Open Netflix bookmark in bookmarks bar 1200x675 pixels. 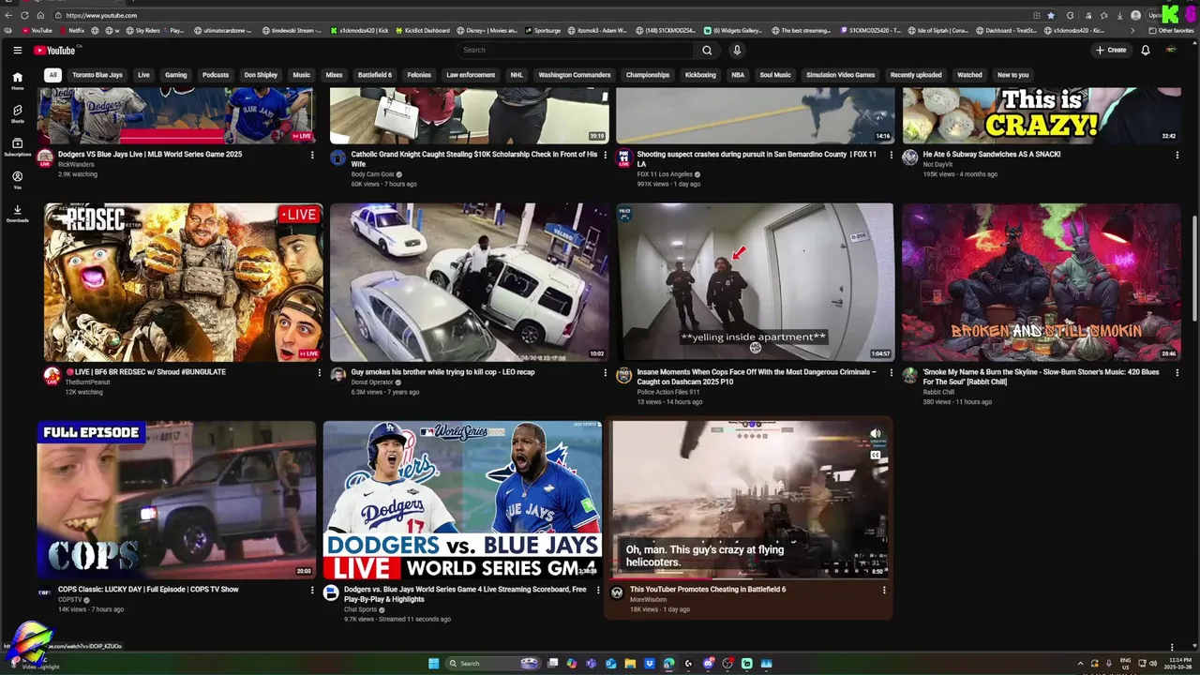[x=72, y=30]
